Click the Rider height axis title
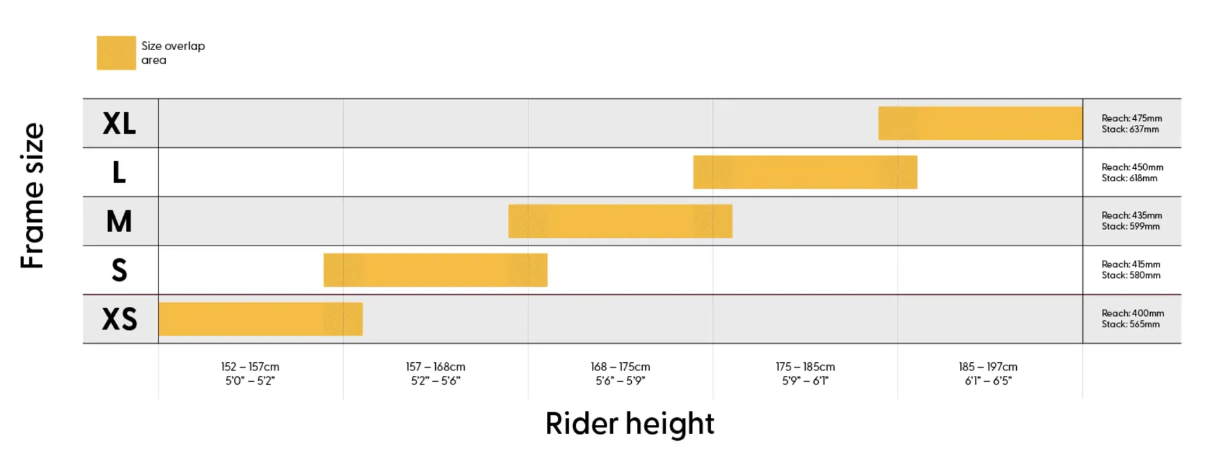1218x463 pixels. point(629,424)
